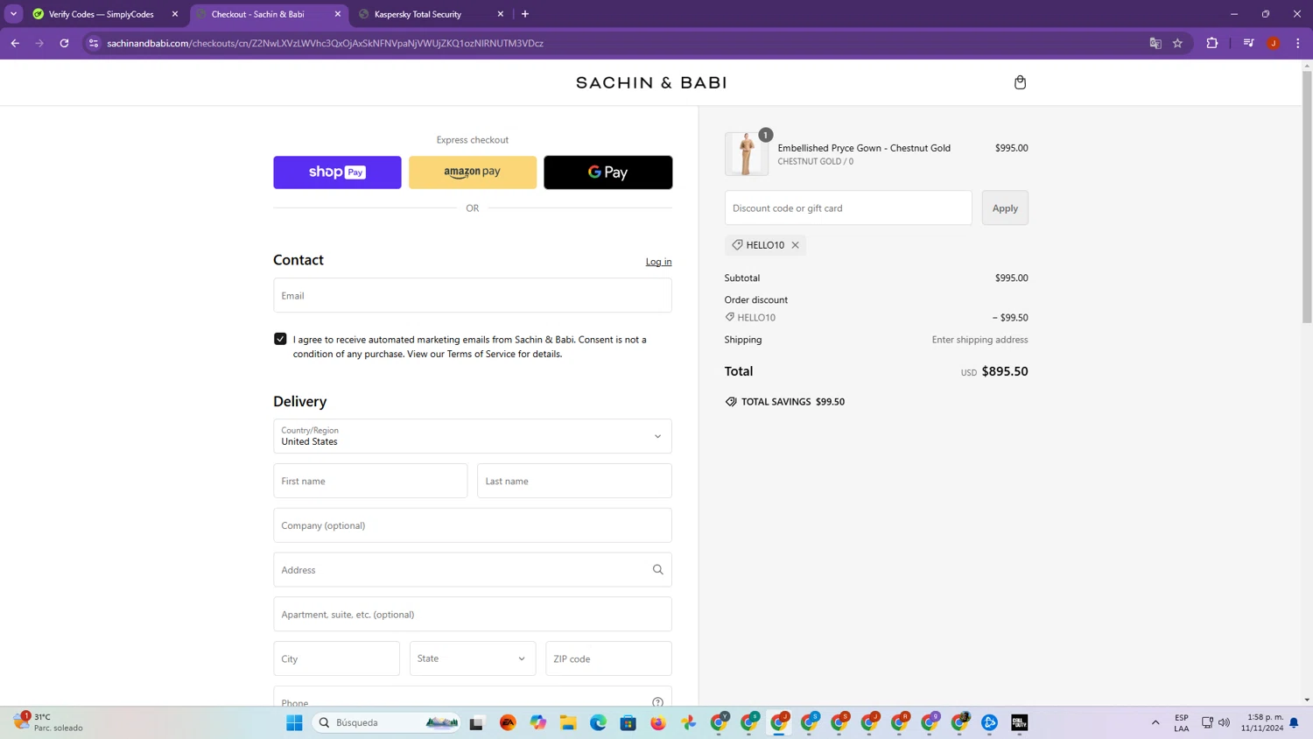Open the Copilot icon in the taskbar
The width and height of the screenshot is (1313, 739).
click(x=537, y=722)
